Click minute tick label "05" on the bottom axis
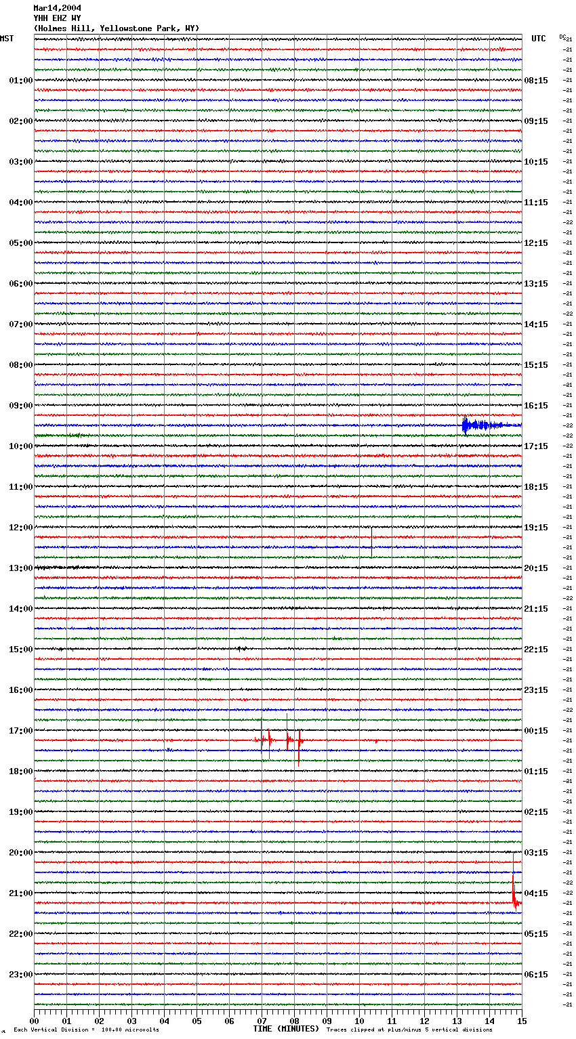The image size is (576, 1039). coord(197,1021)
